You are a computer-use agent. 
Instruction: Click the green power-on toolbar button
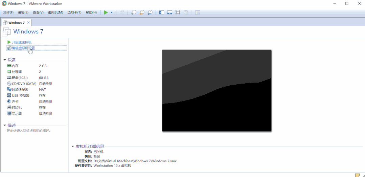pos(106,12)
